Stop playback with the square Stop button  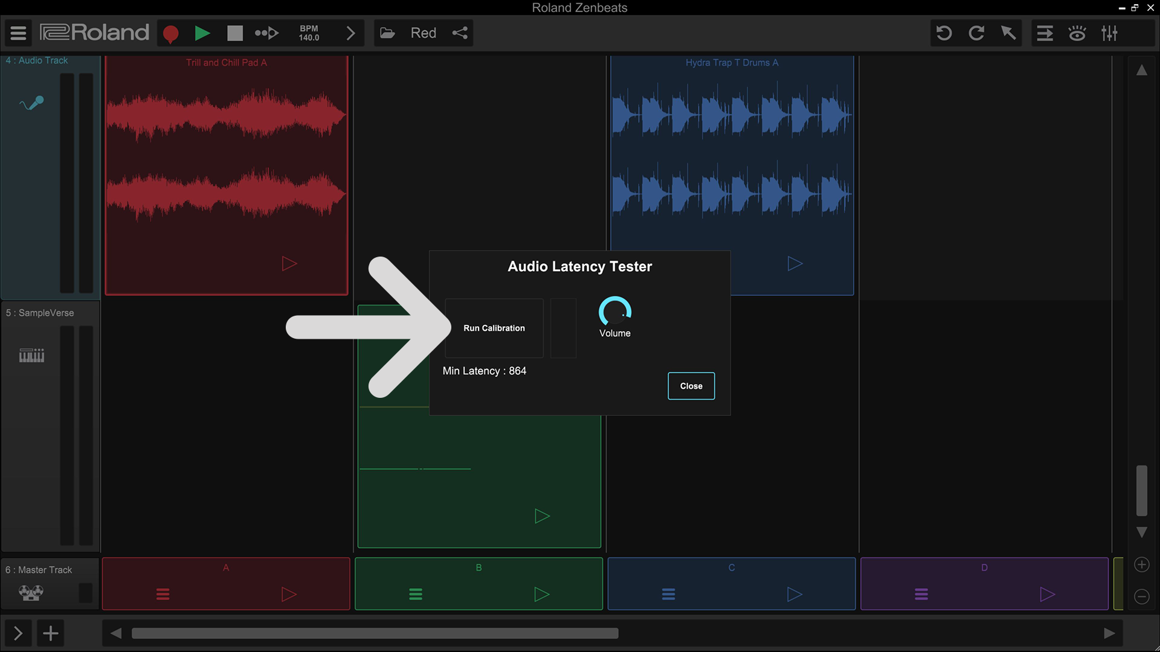[x=234, y=33]
